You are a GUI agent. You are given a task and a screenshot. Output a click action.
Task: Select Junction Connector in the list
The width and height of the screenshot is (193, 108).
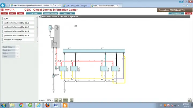(18, 40)
